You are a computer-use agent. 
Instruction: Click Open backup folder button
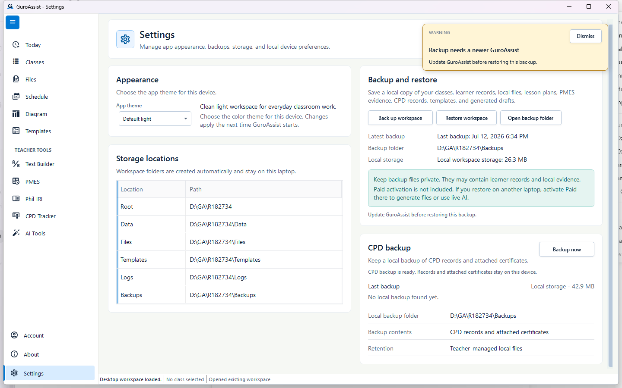coord(530,118)
